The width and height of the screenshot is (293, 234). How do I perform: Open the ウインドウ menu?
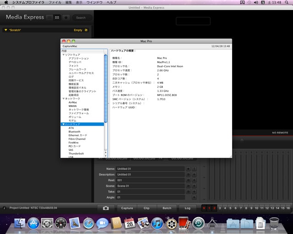(x=94, y=2)
